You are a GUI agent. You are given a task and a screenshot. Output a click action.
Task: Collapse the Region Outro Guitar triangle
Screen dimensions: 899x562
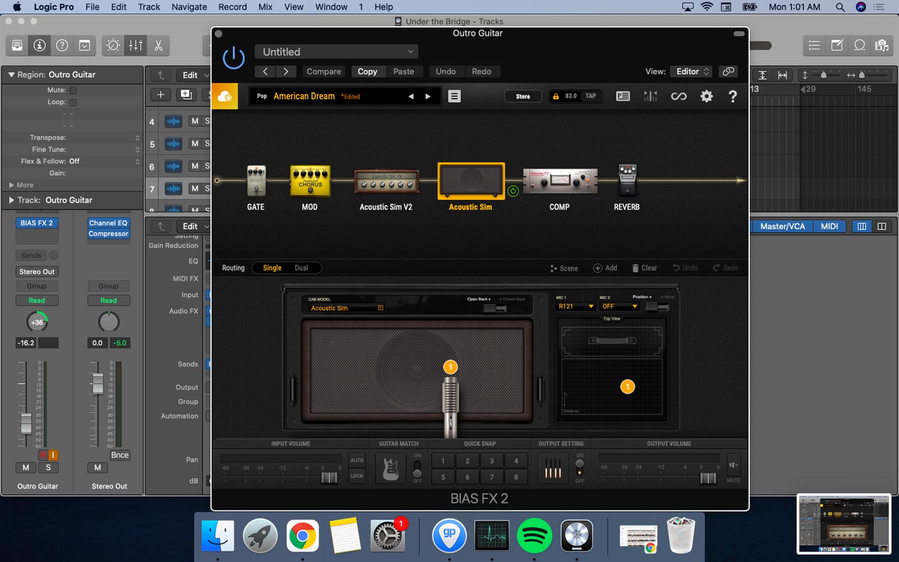click(x=11, y=74)
